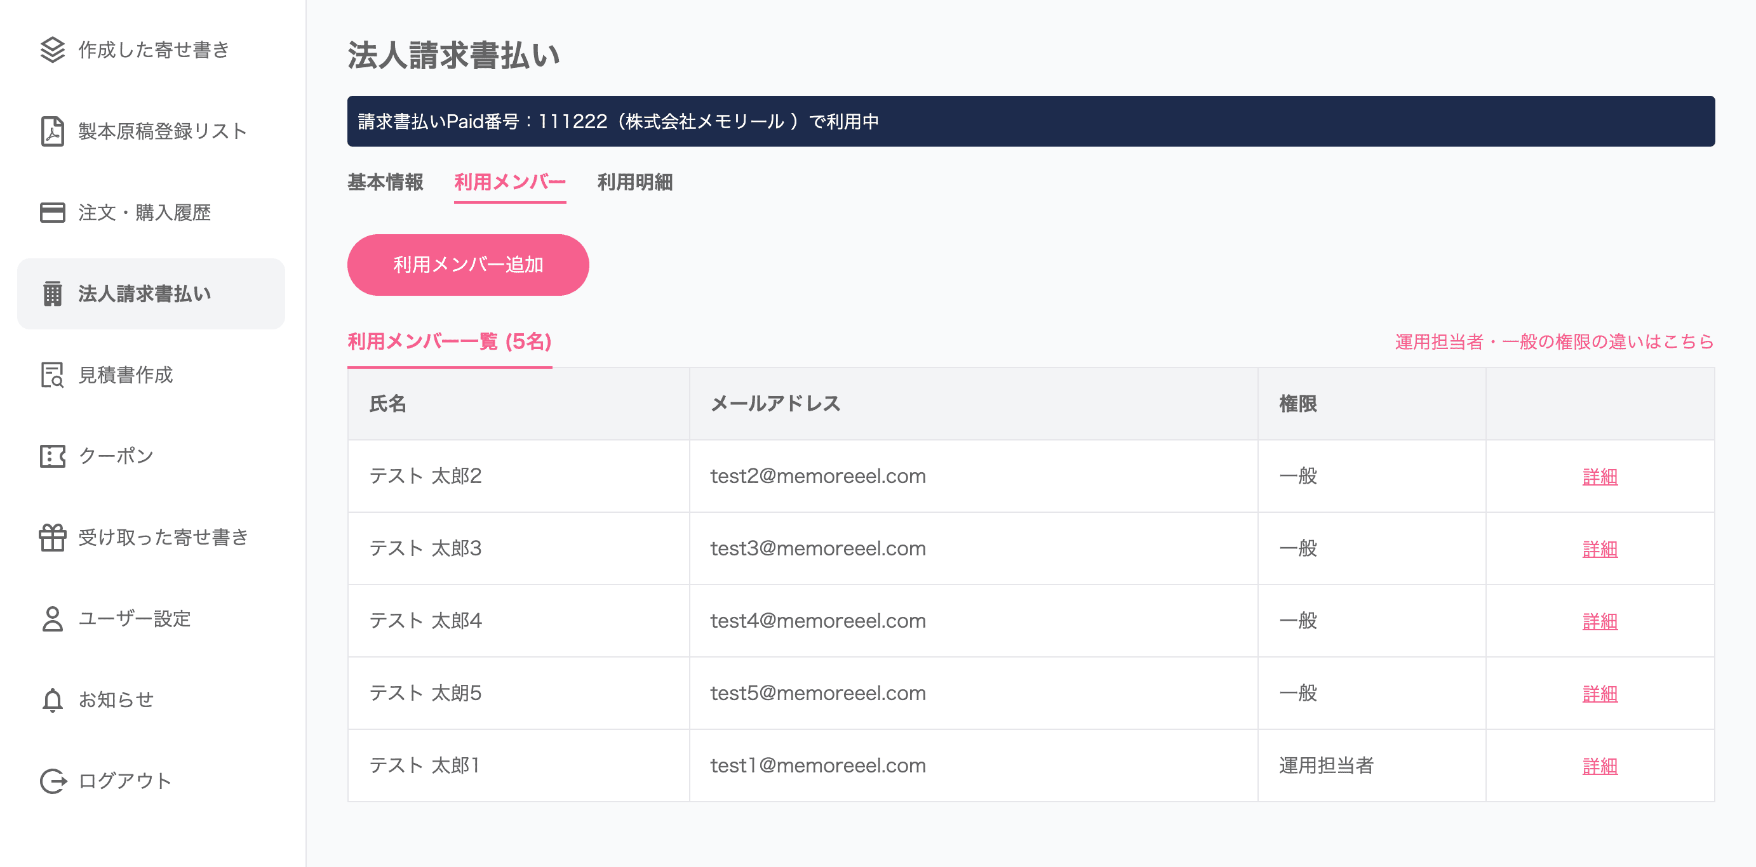Click the bell icon for お知らせ
Screen dimensions: 1756x867
tap(53, 699)
